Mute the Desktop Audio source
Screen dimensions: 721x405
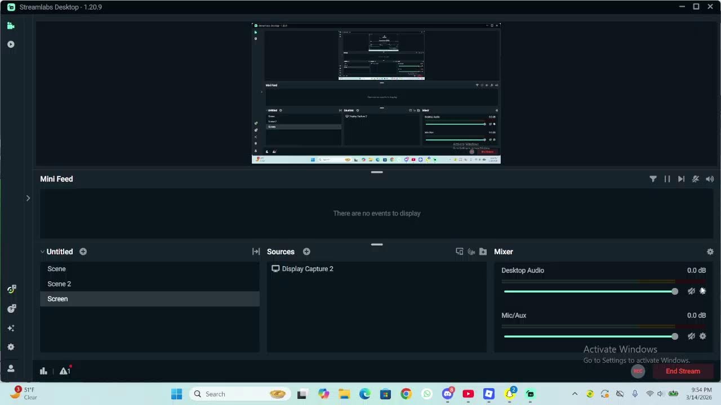point(691,291)
